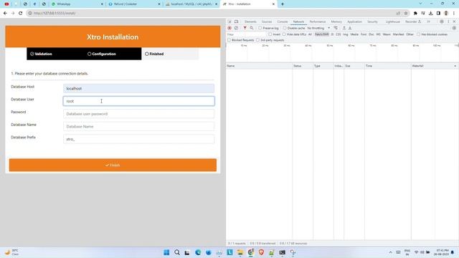Check the Hide data URLs checkbox
This screenshot has height=258, width=459.
[x=284, y=34]
